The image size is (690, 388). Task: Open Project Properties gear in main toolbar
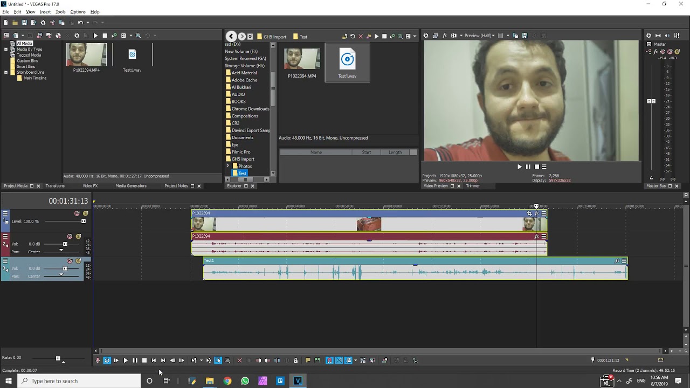pyautogui.click(x=43, y=23)
